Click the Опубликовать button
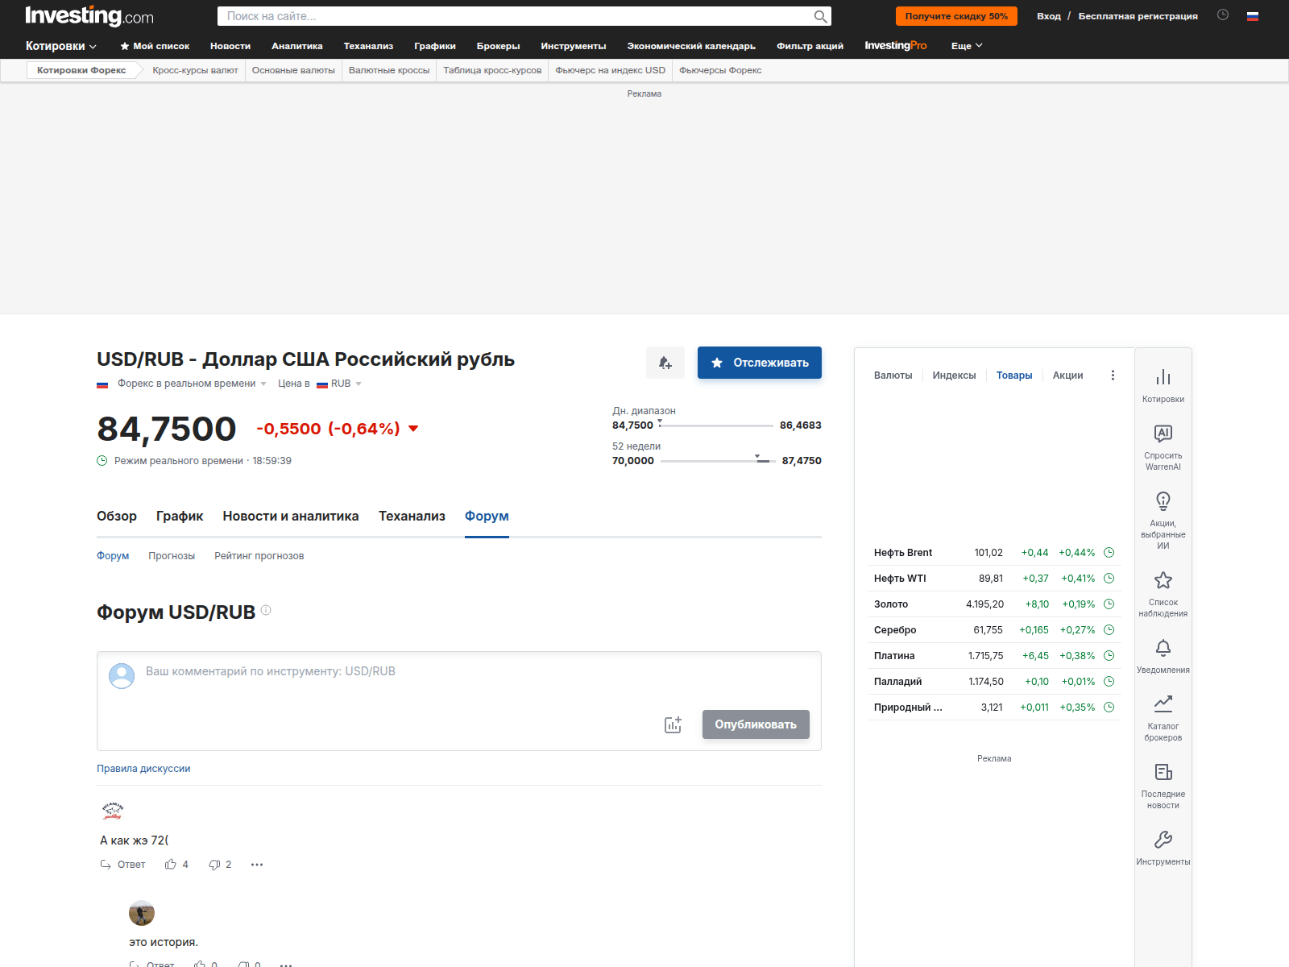The image size is (1289, 967). pyautogui.click(x=756, y=724)
